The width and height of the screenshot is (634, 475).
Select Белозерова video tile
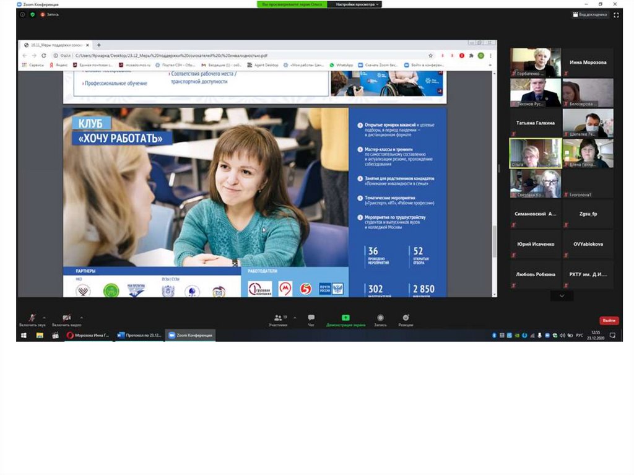[588, 93]
